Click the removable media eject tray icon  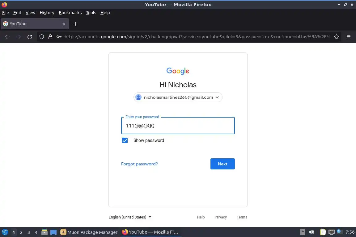pyautogui.click(x=303, y=232)
